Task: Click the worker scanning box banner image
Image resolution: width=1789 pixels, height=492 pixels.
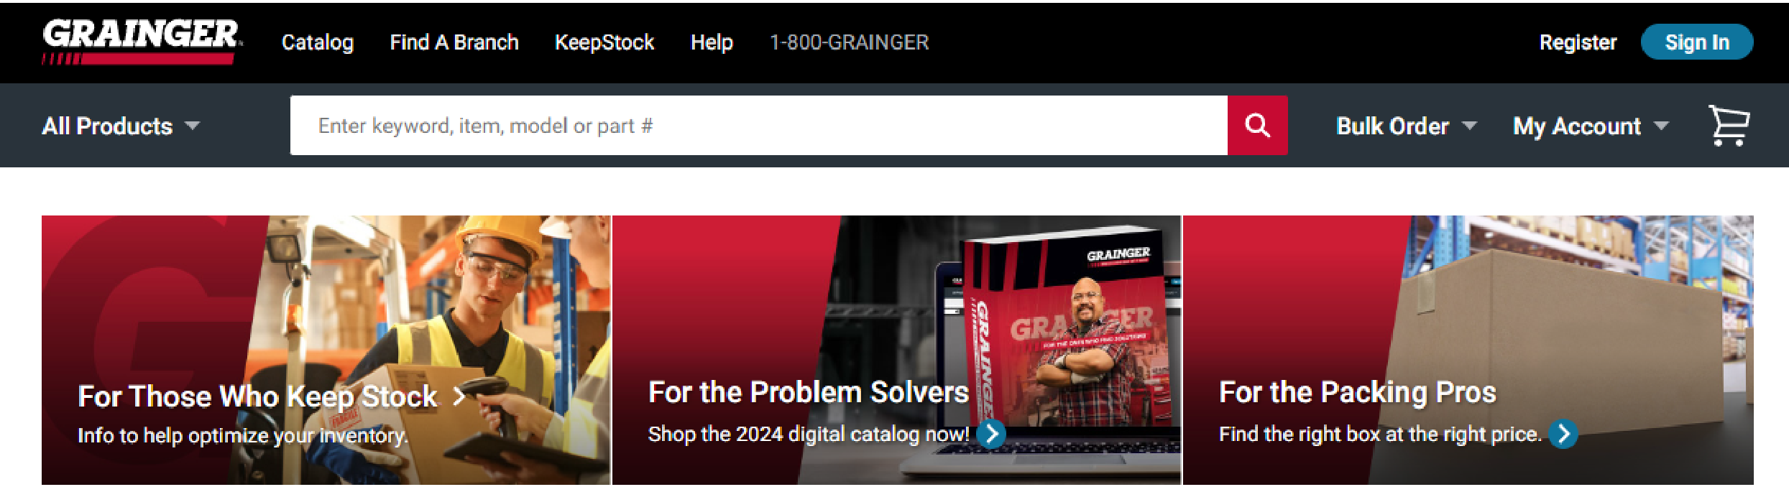Action: pyautogui.click(x=326, y=350)
